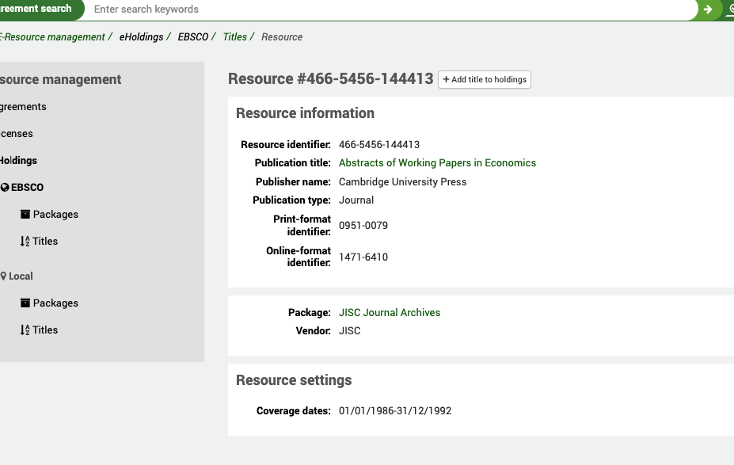The height and width of the screenshot is (465, 734).
Task: Click the A-Z sort icon for Local Titles
Action: click(26, 330)
